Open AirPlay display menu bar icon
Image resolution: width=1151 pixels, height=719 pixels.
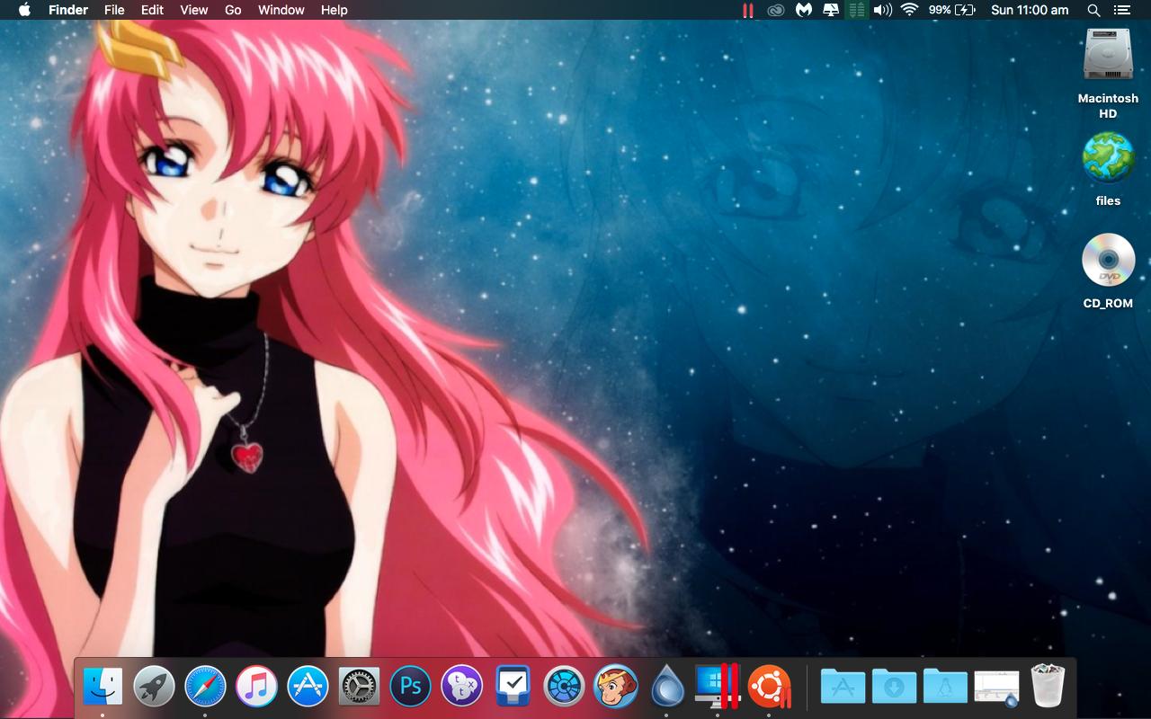coord(831,10)
